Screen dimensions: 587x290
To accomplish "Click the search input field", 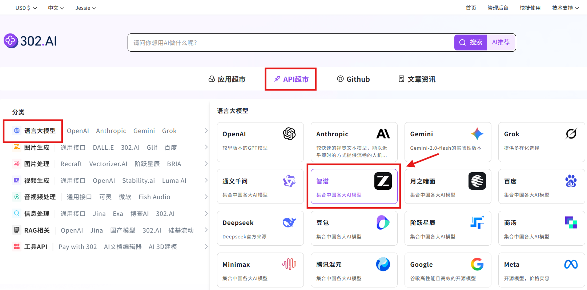I will (291, 43).
